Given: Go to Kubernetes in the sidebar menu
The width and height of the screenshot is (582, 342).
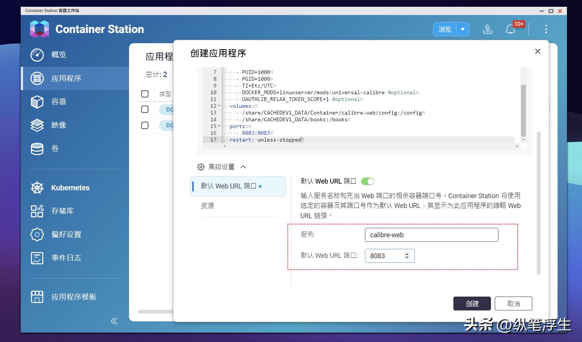Looking at the screenshot, I should (70, 188).
